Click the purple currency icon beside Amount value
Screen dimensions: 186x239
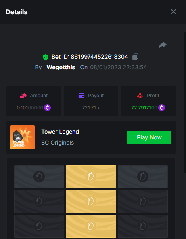tap(47, 108)
